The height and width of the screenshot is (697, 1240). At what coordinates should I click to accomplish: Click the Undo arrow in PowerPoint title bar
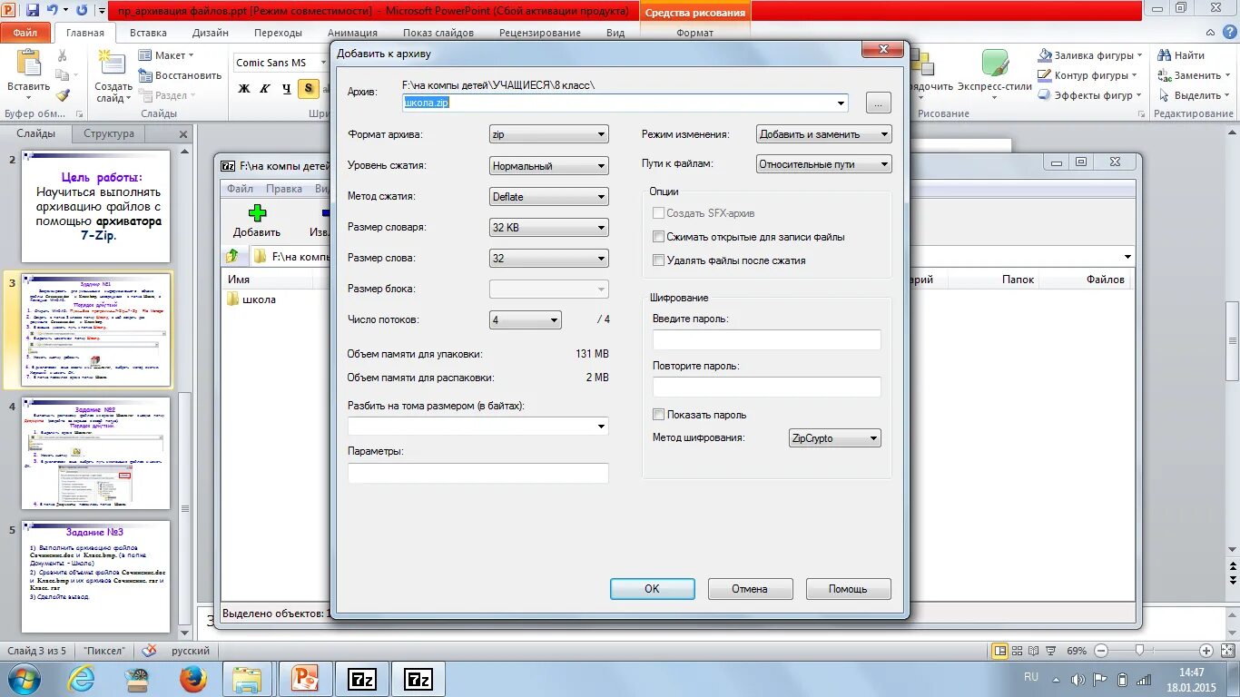click(52, 10)
